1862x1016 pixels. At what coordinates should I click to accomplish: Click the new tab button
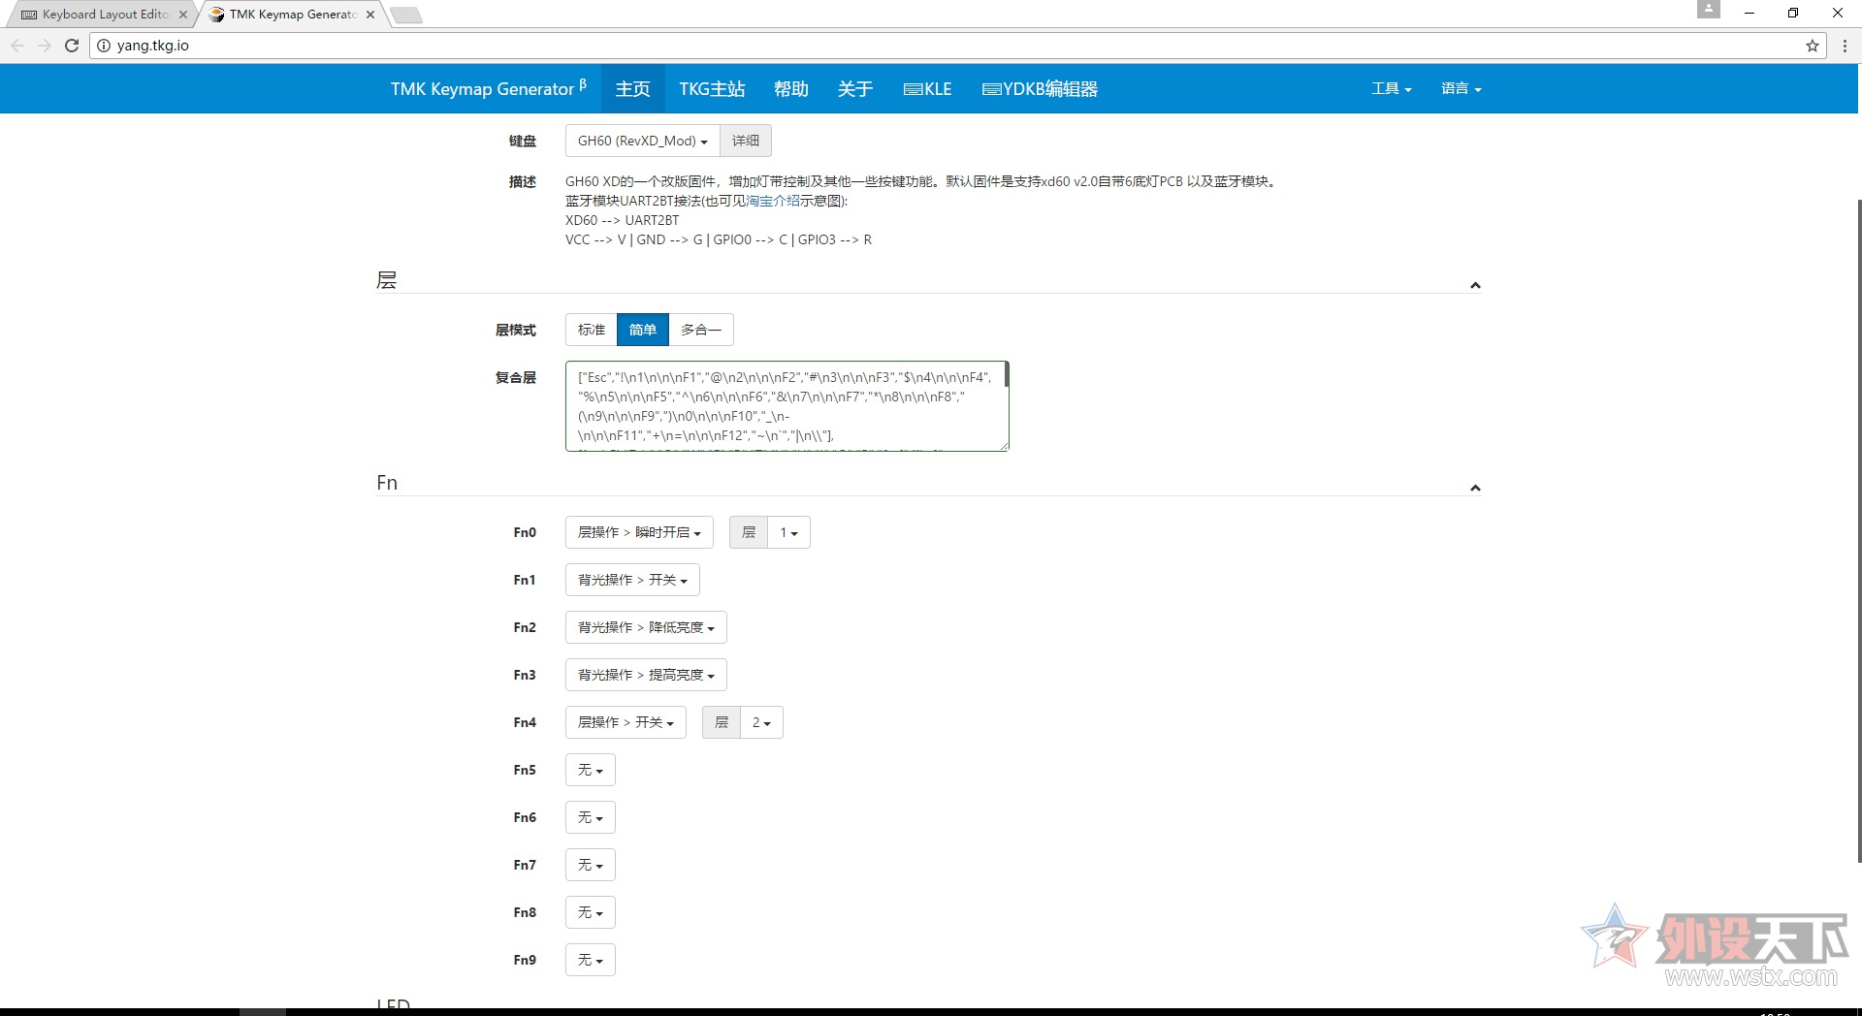coord(404,15)
